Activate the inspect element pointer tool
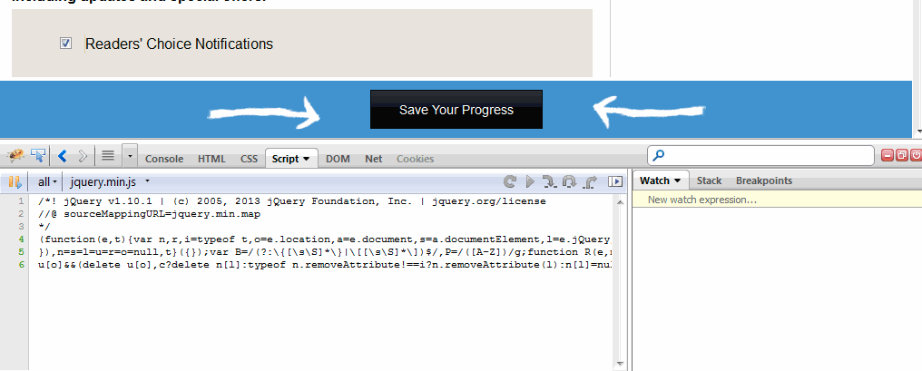Viewport: 922px width, 371px height. [x=38, y=156]
